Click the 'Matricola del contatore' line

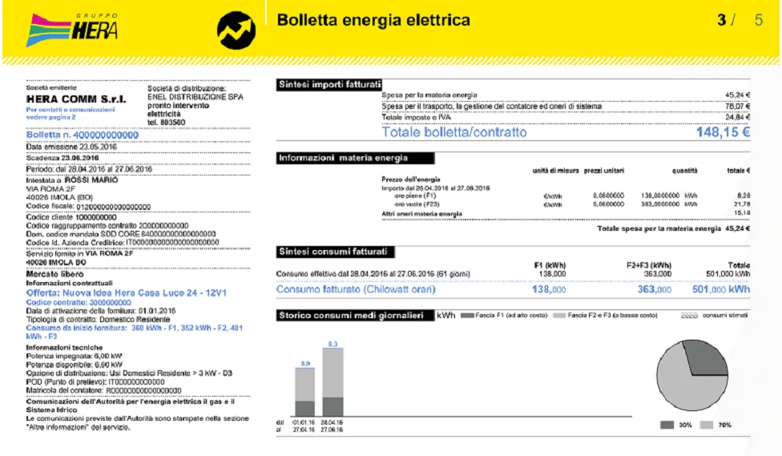[x=103, y=390]
